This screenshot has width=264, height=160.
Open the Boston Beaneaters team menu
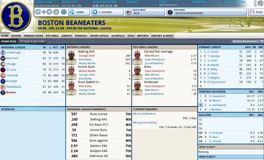207,12
